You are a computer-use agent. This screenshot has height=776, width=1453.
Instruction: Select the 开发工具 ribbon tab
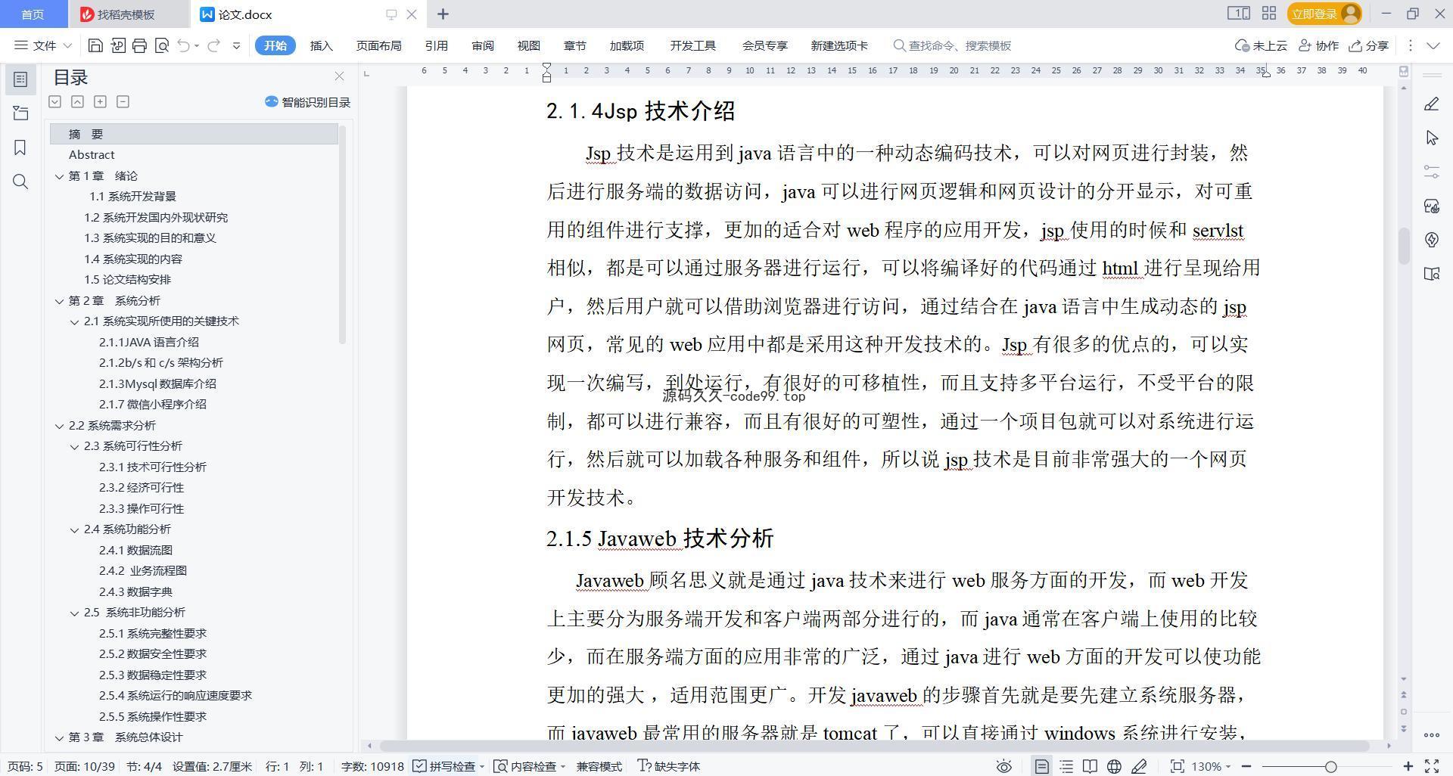click(x=692, y=45)
